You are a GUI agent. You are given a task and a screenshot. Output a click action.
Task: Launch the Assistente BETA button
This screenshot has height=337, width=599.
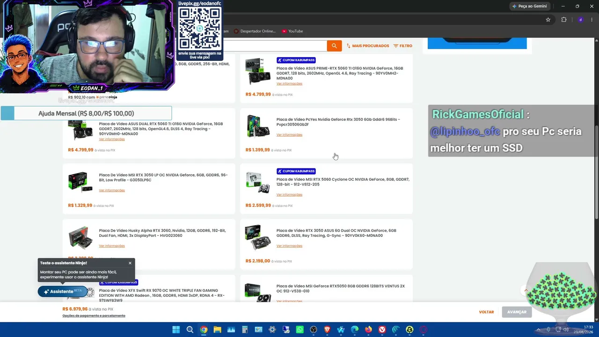coord(63,292)
